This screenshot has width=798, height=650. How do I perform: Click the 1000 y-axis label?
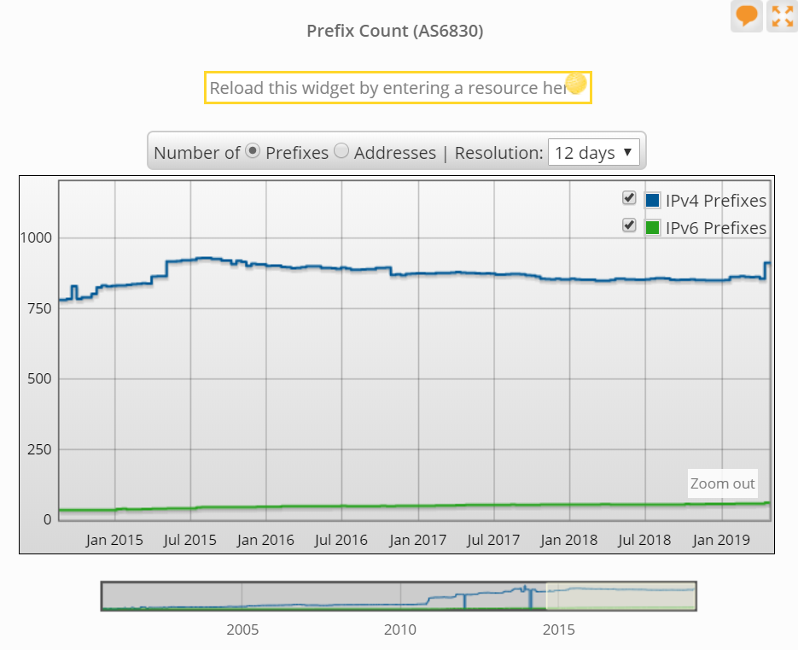36,237
